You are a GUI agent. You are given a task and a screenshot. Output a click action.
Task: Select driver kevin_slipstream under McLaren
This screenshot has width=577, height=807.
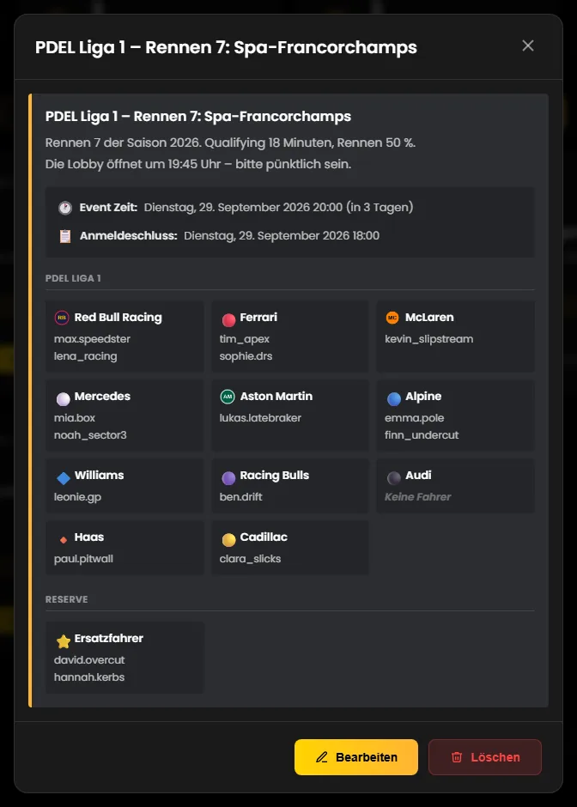[x=428, y=338]
